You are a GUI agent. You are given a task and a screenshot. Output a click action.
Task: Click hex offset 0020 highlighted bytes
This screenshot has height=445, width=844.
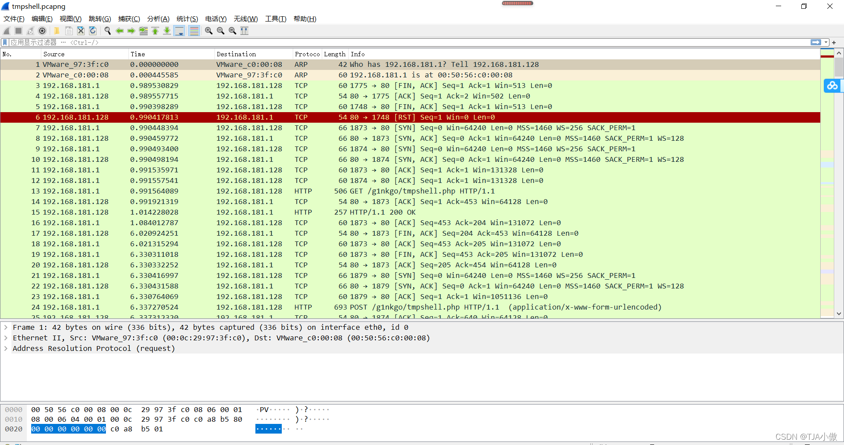point(69,429)
